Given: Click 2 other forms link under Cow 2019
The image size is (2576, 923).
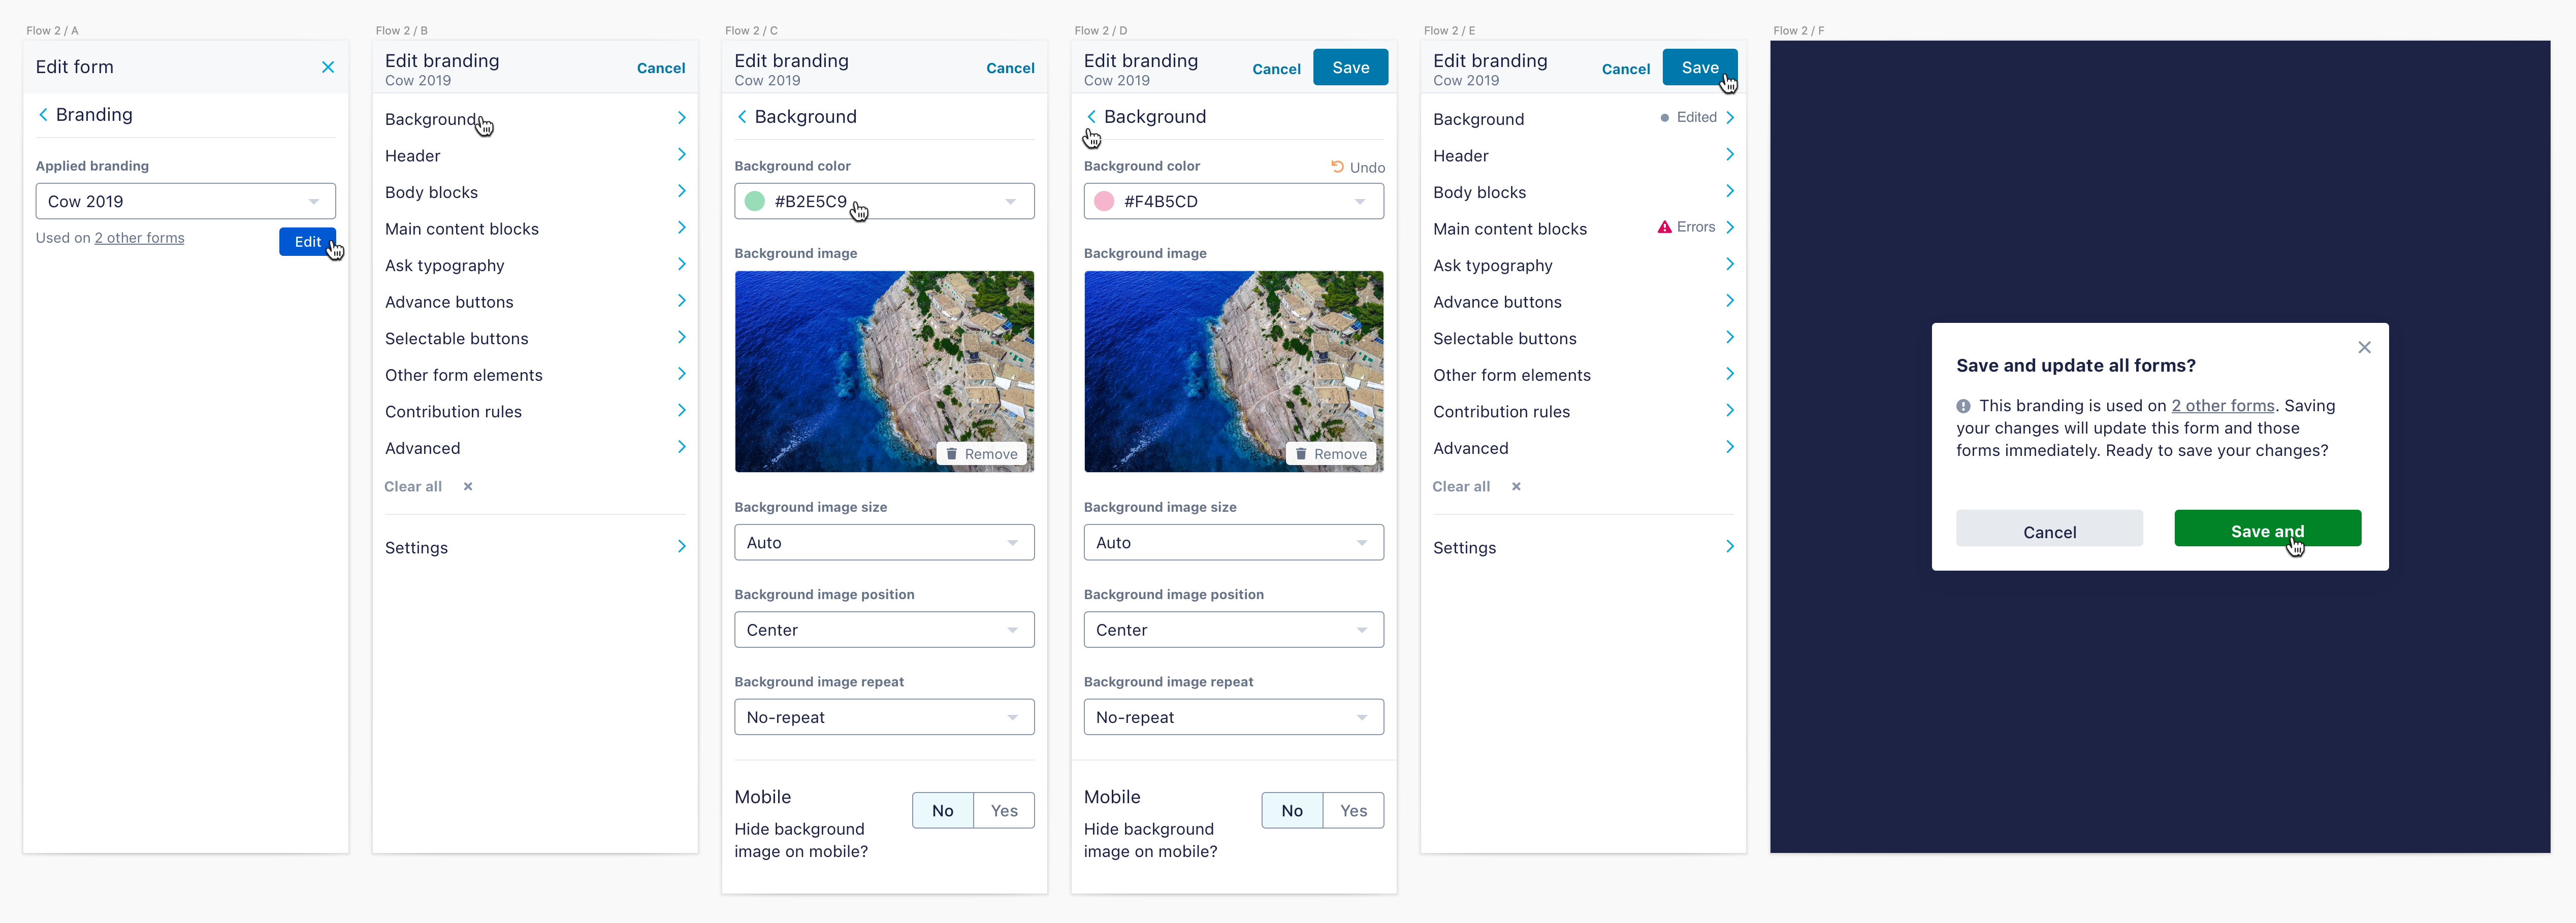Looking at the screenshot, I should (x=139, y=238).
